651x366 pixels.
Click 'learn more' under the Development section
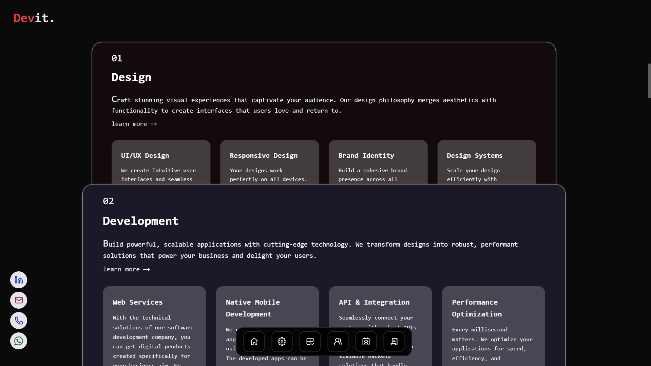[x=126, y=269]
